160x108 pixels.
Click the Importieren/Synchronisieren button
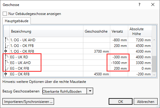28,101
